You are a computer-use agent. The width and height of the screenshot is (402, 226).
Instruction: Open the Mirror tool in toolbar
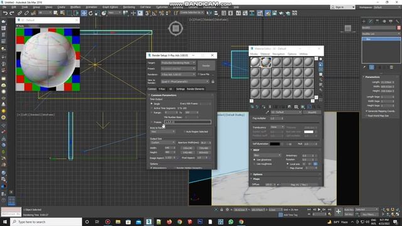point(209,13)
